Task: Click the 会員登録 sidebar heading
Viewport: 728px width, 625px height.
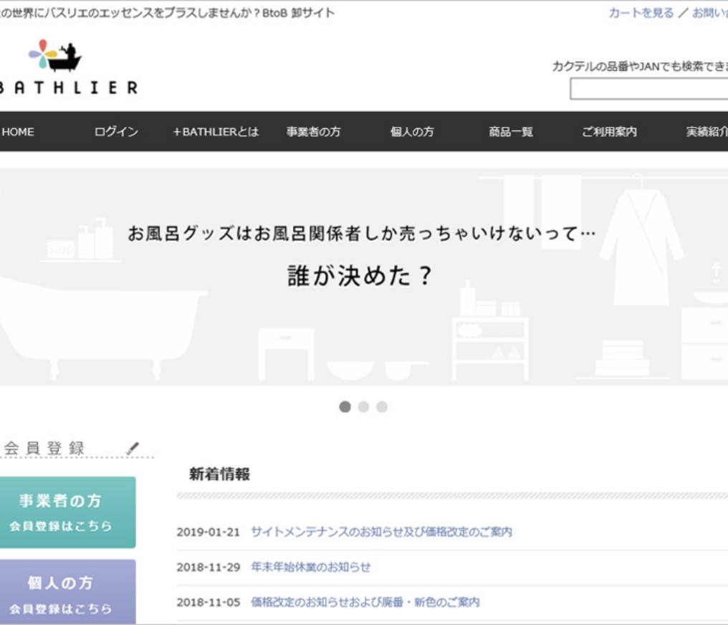Action: click(44, 448)
